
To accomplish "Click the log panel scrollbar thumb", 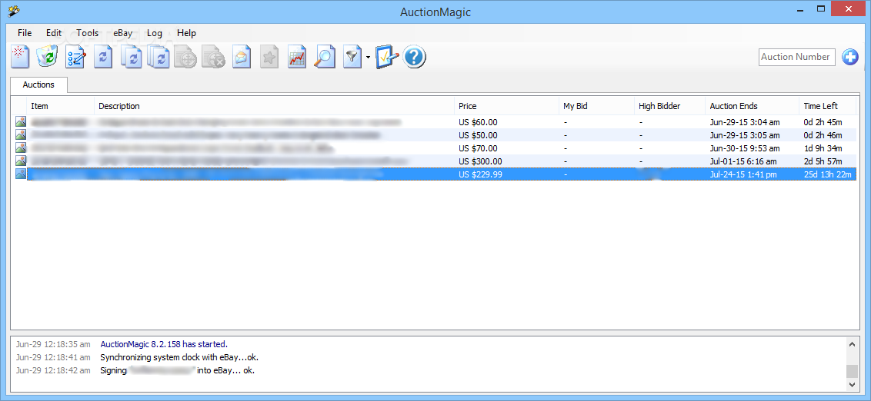I will [853, 371].
